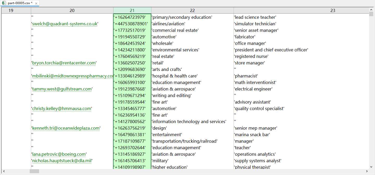Select cell 'supply systems analyst'
Image resolution: width=375 pixels, height=175 pixels.
[x=301, y=161]
